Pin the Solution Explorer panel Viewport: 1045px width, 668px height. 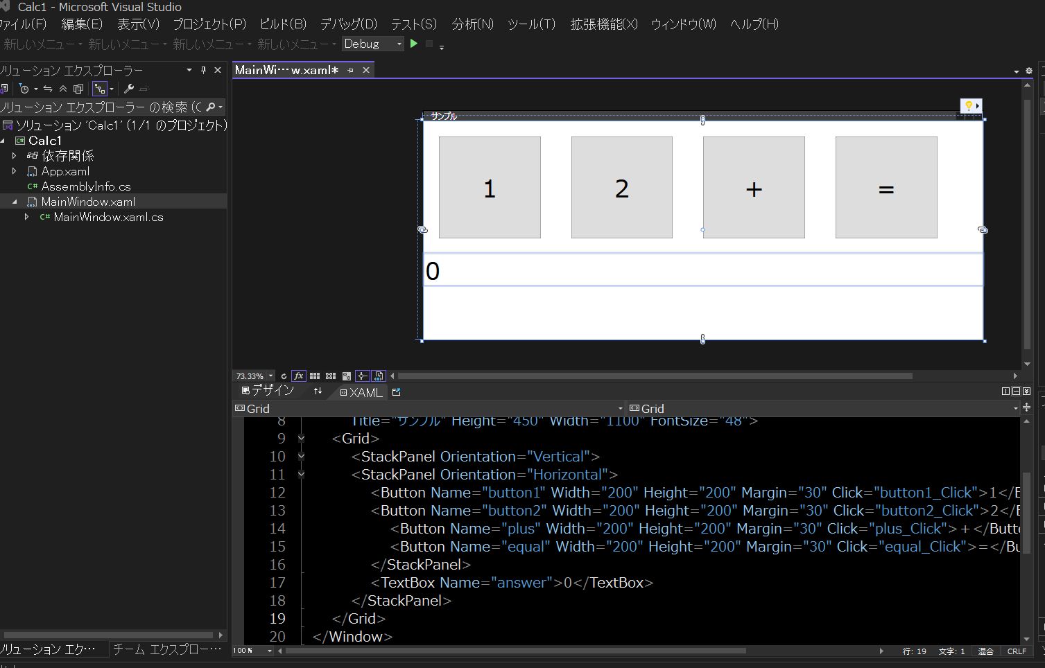(x=203, y=70)
